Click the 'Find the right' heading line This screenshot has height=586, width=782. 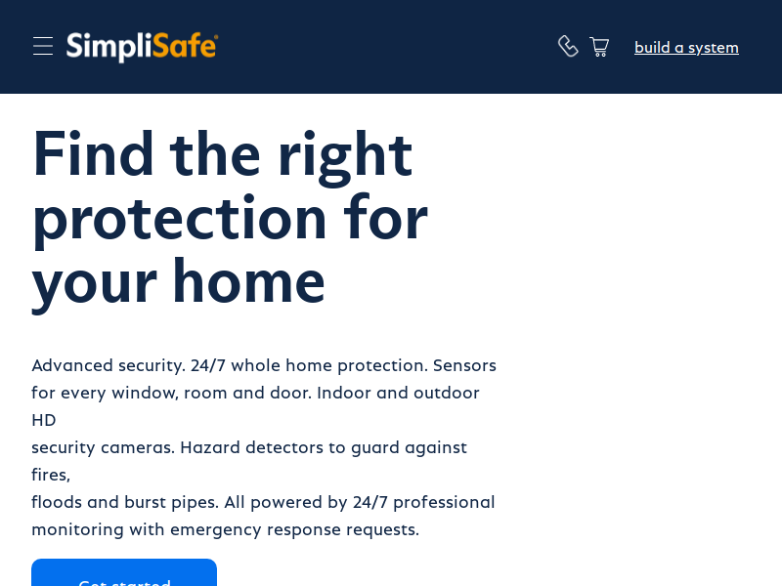point(223,153)
